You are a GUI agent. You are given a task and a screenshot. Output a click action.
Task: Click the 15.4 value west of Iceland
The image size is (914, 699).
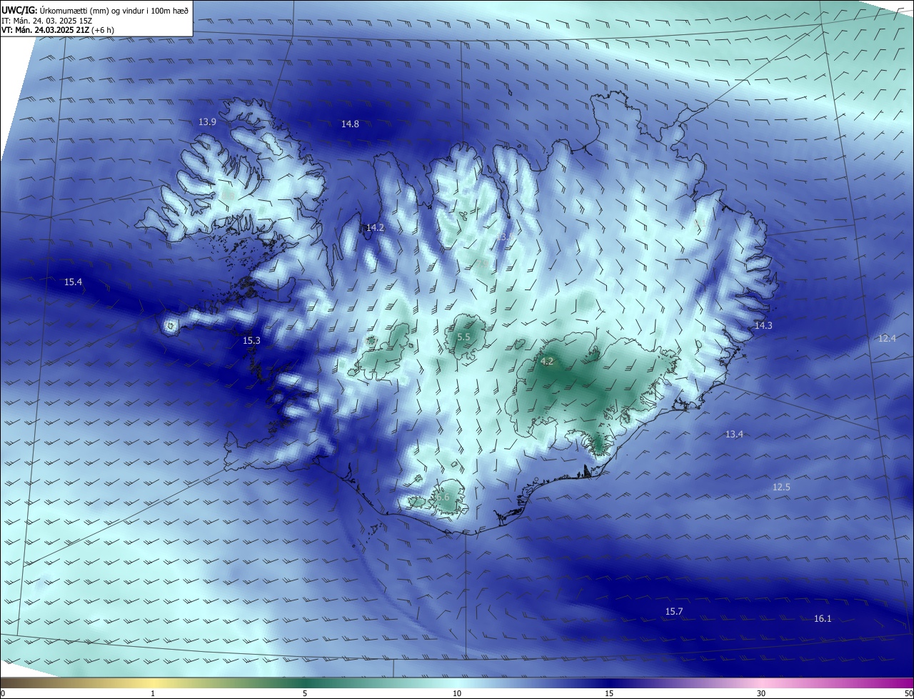[x=74, y=282]
